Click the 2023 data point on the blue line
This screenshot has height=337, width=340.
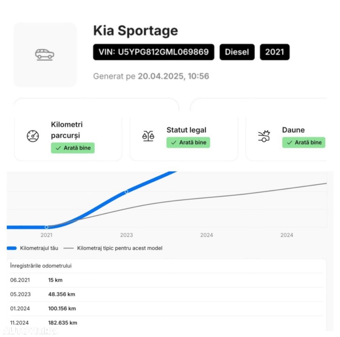click(126, 192)
